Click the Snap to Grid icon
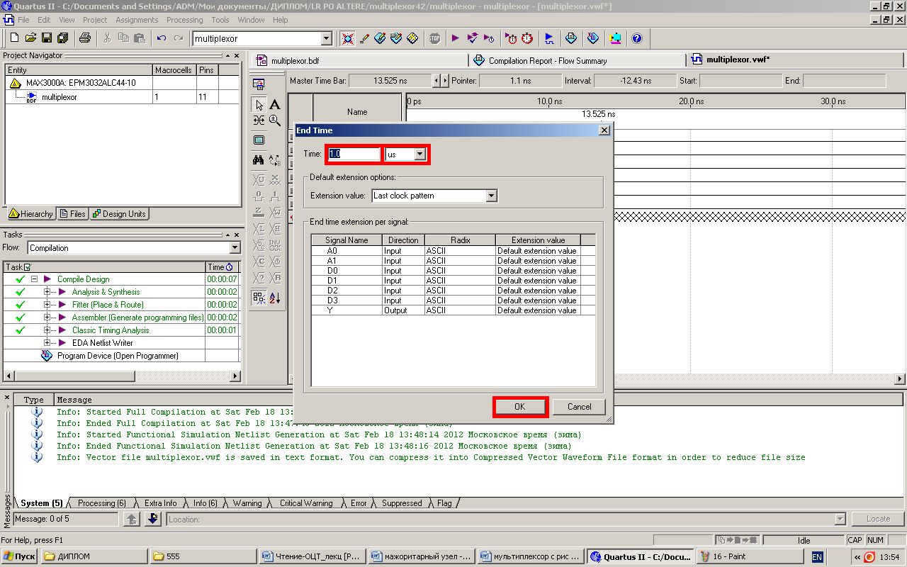This screenshot has width=907, height=567. coord(259,298)
